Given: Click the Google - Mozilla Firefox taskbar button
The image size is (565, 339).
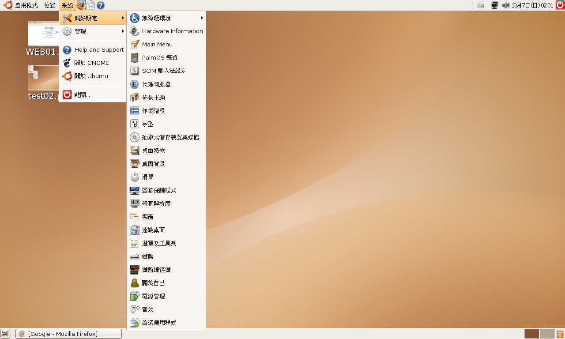Looking at the screenshot, I should tap(68, 334).
